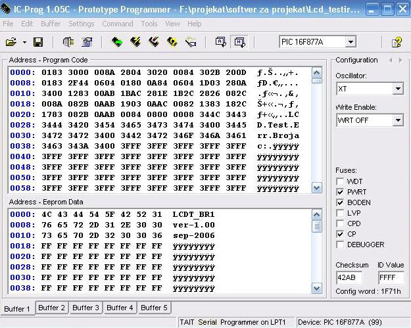Click program code address 0000:
Image resolution: width=411 pixels, height=328 pixels.
pyautogui.click(x=22, y=72)
